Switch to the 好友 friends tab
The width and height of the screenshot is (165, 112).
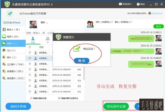pos(33,40)
